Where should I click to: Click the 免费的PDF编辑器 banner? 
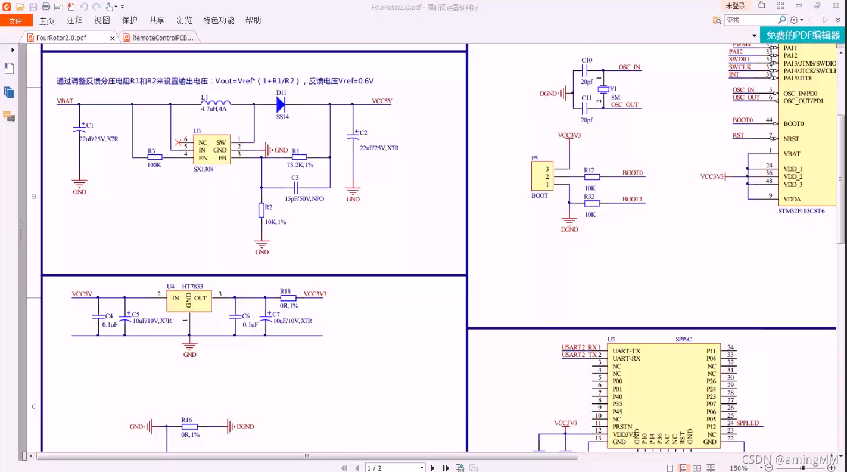point(803,35)
